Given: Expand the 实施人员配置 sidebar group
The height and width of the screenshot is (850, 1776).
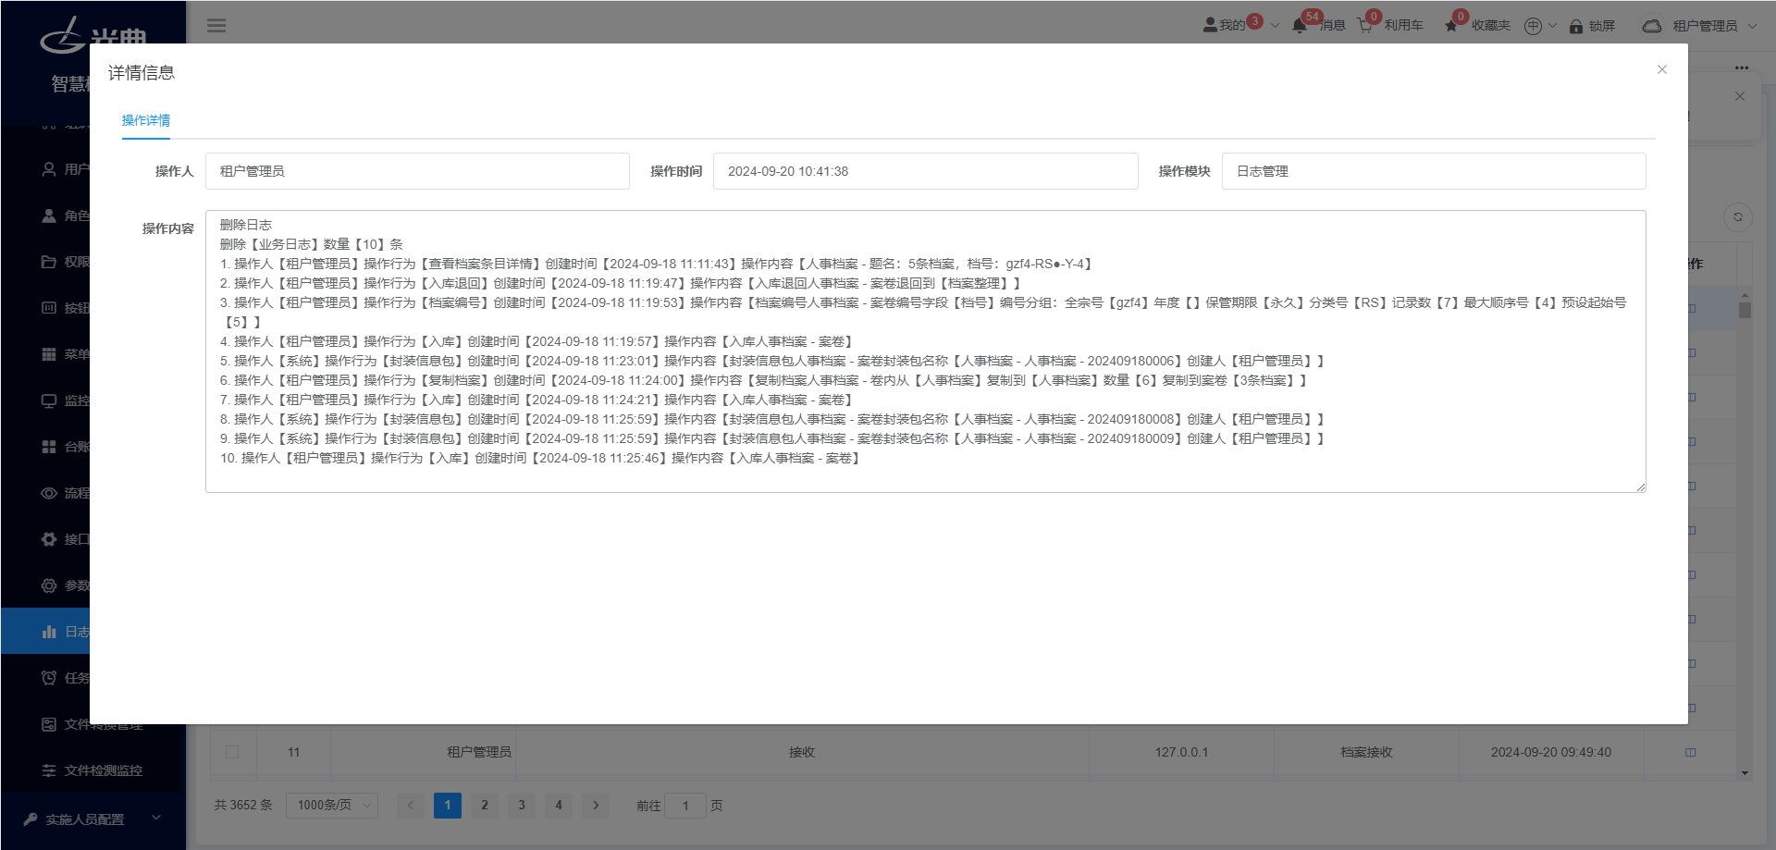Looking at the screenshot, I should tap(92, 819).
